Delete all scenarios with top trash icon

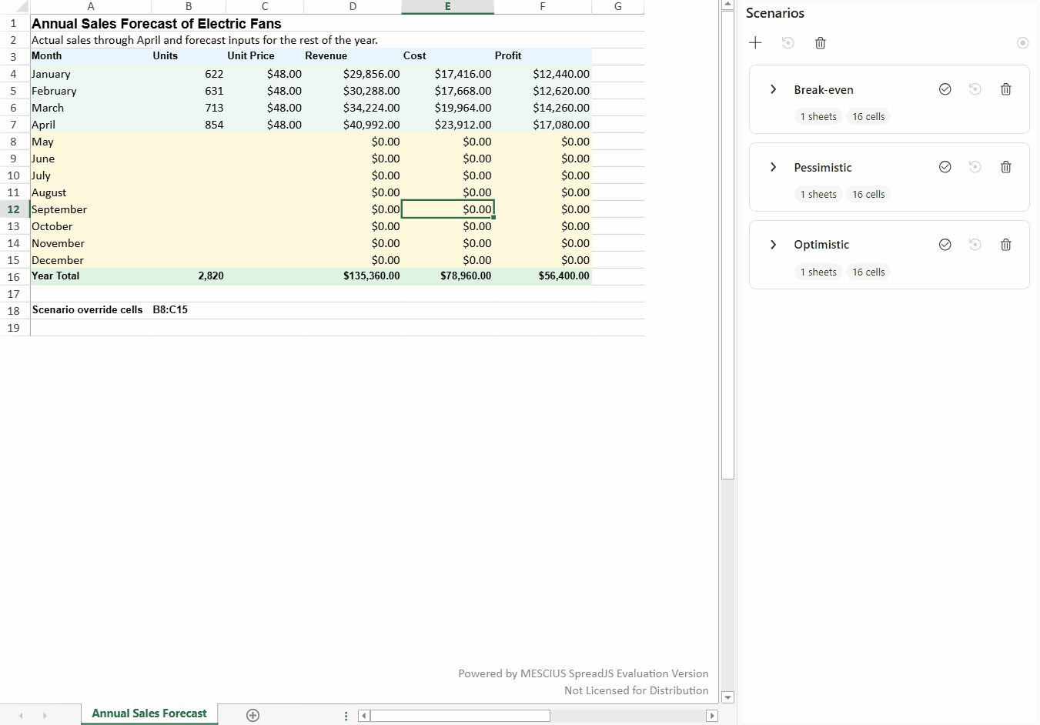tap(820, 42)
